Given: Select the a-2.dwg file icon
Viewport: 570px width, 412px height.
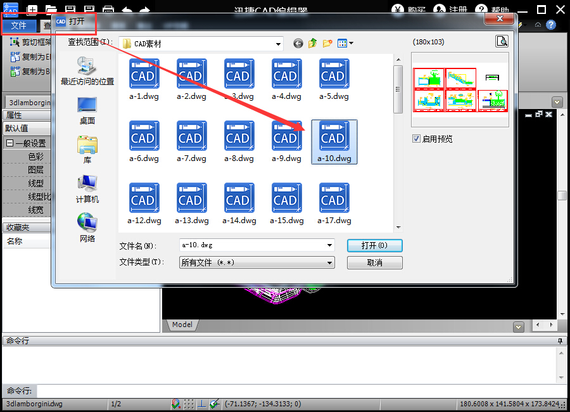Looking at the screenshot, I should pyautogui.click(x=191, y=74).
